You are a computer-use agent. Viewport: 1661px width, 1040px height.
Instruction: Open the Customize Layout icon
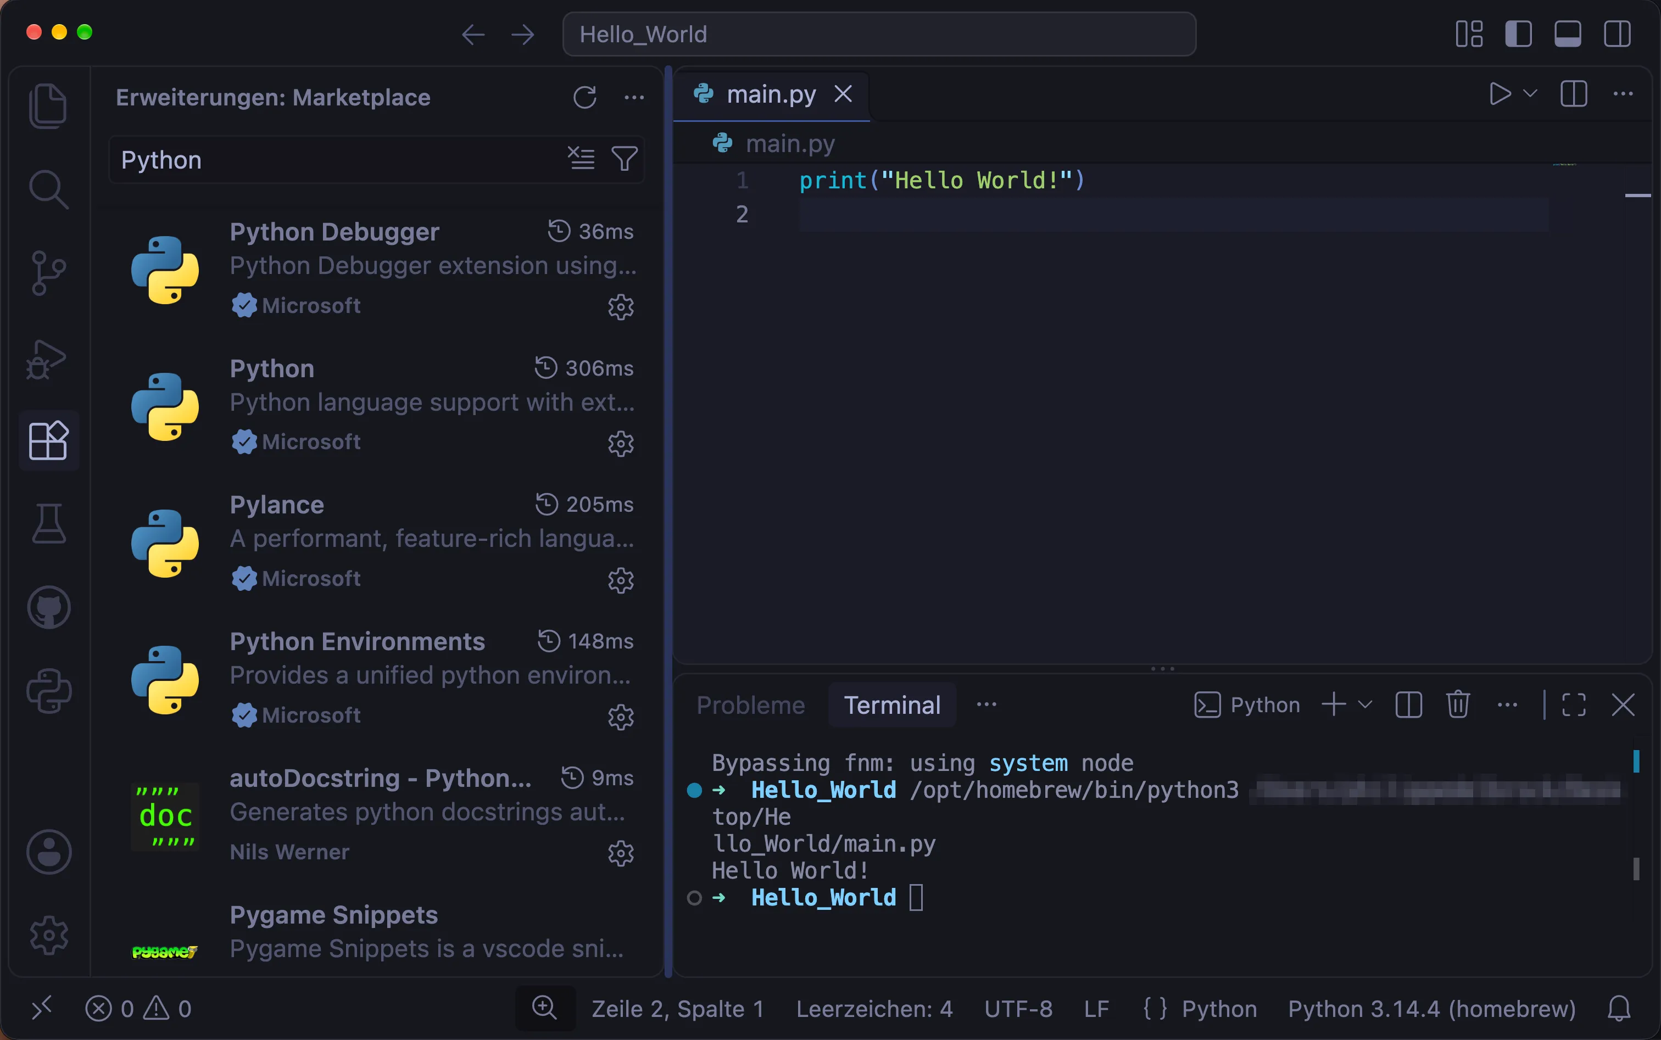click(1469, 33)
